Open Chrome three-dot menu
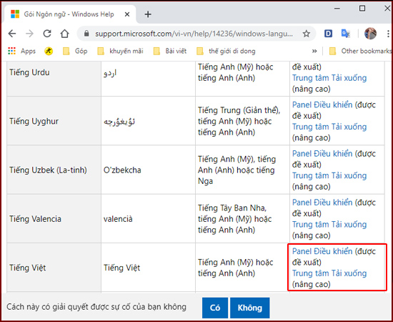 tap(388, 34)
